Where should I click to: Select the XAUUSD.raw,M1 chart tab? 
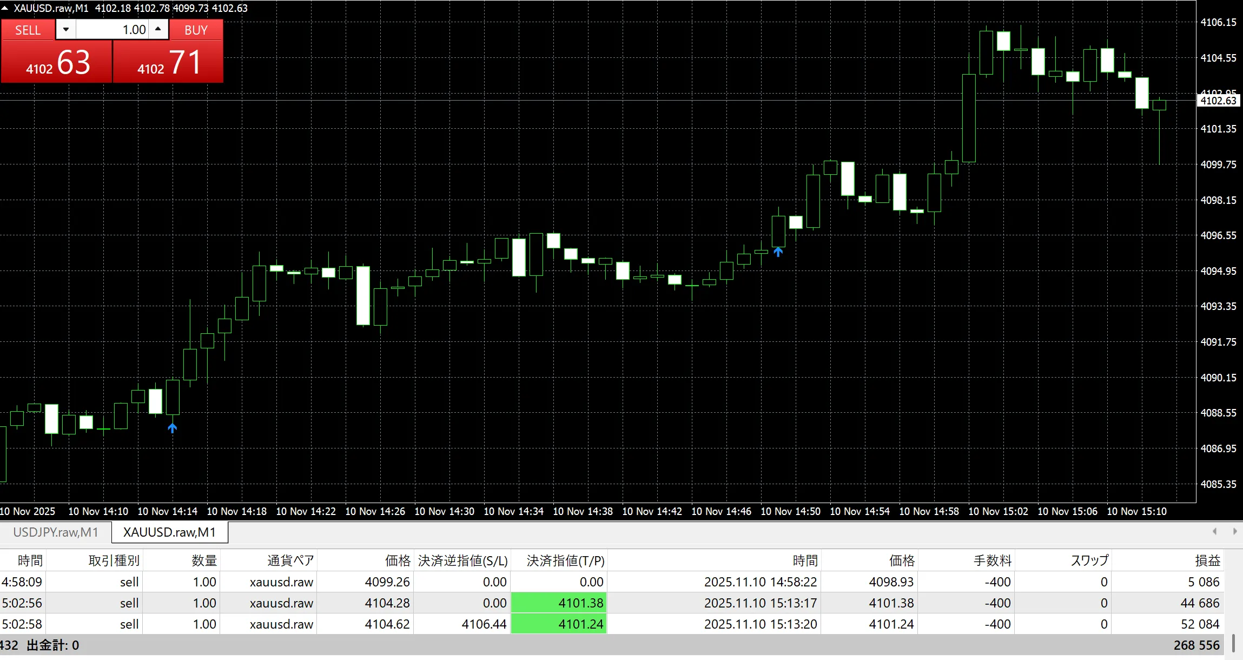click(x=169, y=532)
